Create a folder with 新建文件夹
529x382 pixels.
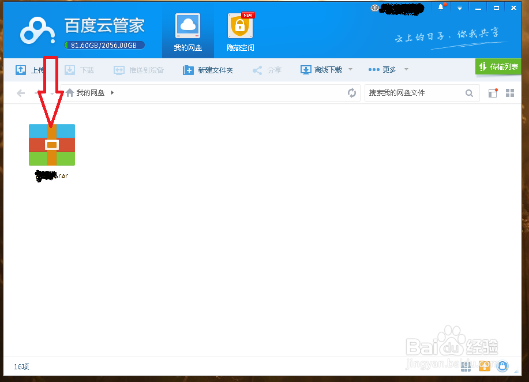coord(208,70)
